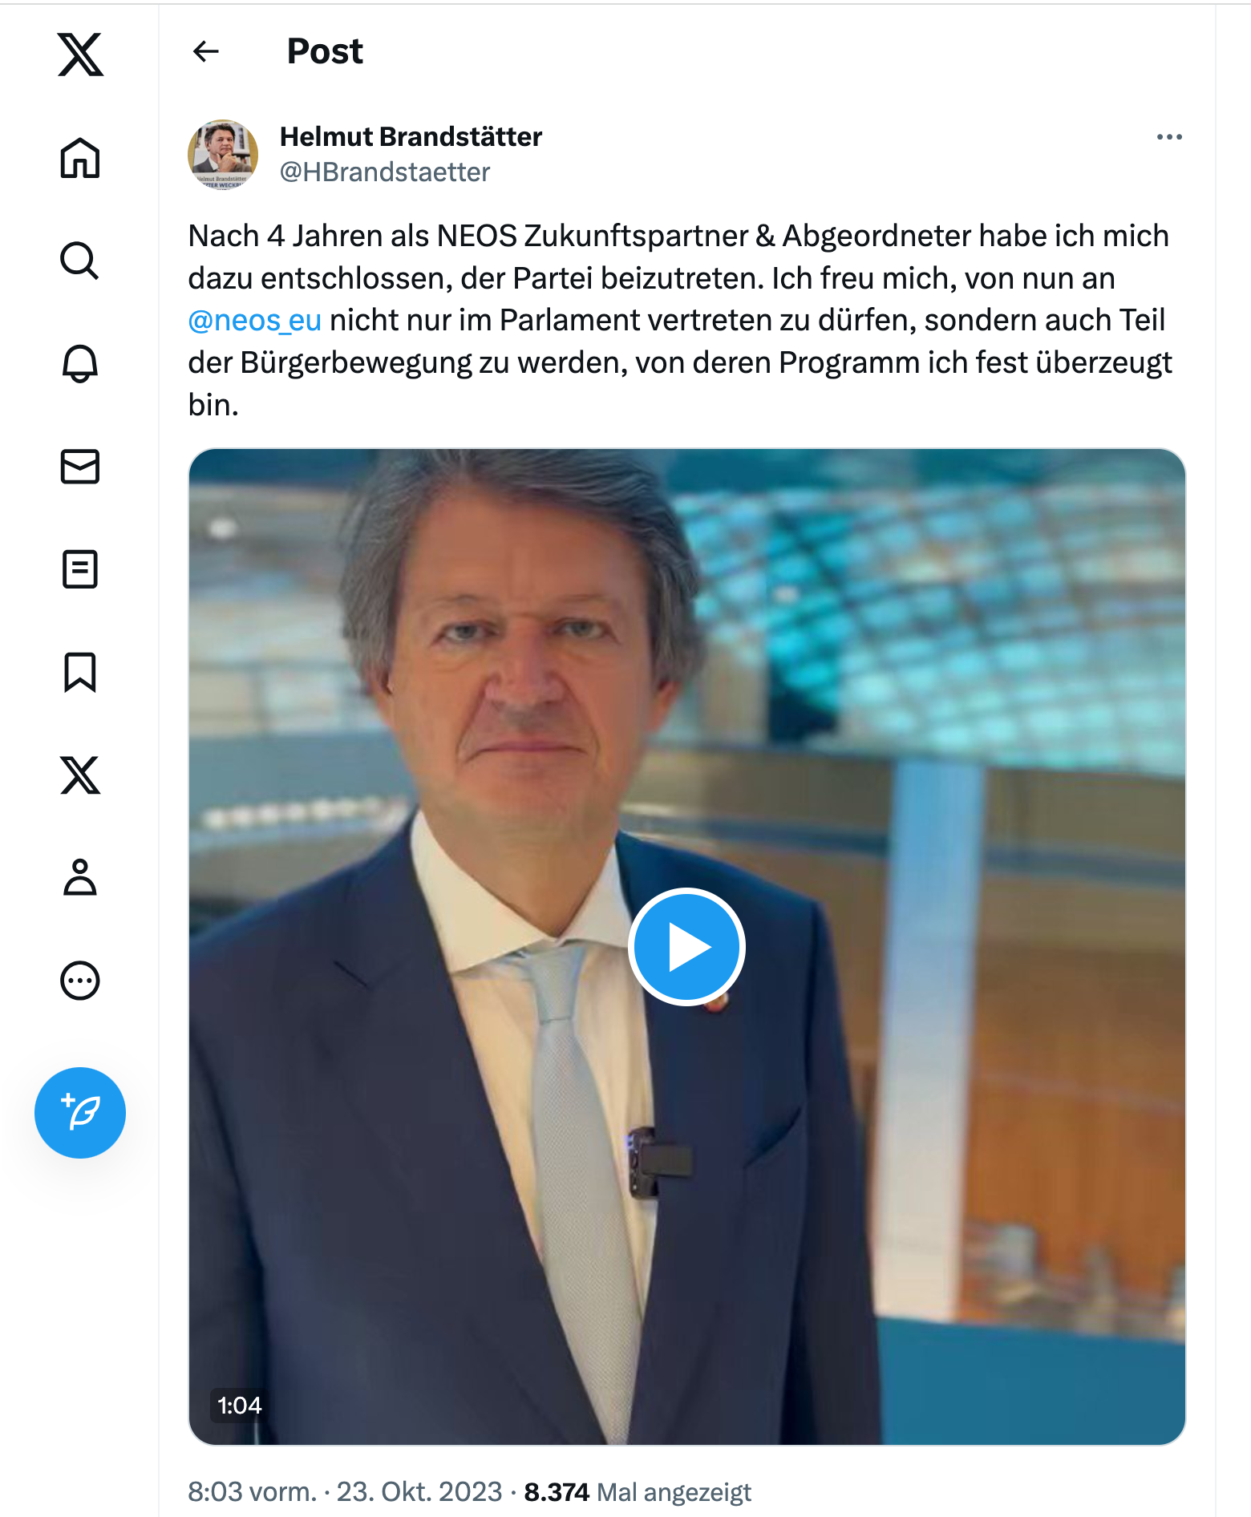Open the Premium X icon in sidebar
1251x1517 pixels.
[80, 775]
